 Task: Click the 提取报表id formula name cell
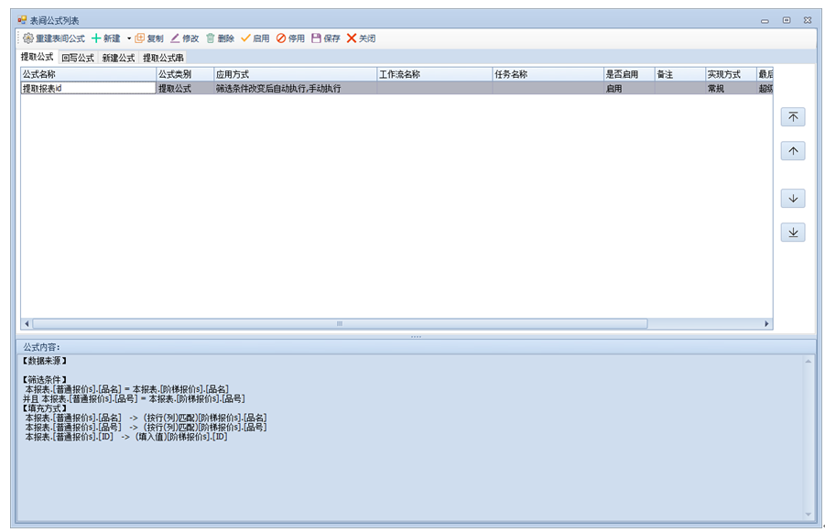88,89
